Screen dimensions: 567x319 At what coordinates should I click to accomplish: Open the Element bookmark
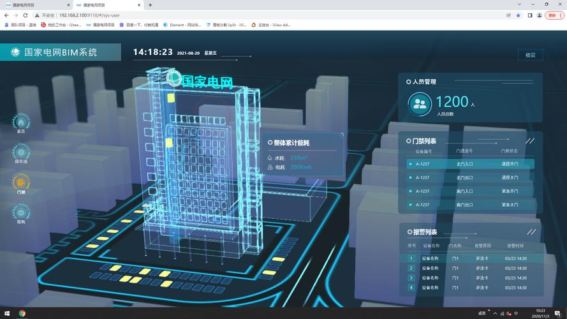click(x=182, y=25)
